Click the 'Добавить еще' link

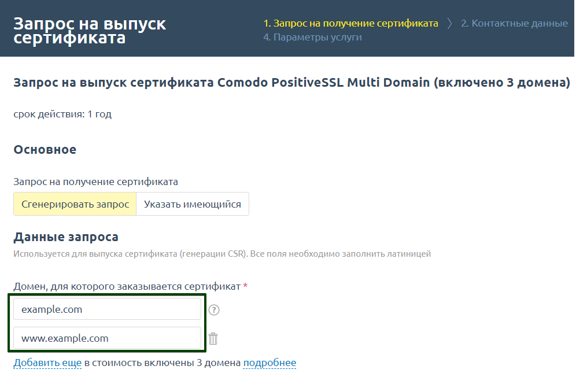tap(47, 363)
